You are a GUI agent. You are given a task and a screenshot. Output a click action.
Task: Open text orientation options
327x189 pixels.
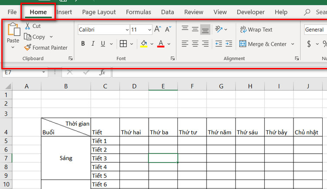(x=221, y=29)
